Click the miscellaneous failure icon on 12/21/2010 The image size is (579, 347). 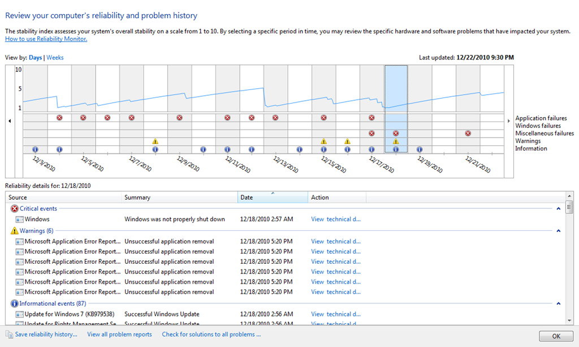tap(468, 134)
